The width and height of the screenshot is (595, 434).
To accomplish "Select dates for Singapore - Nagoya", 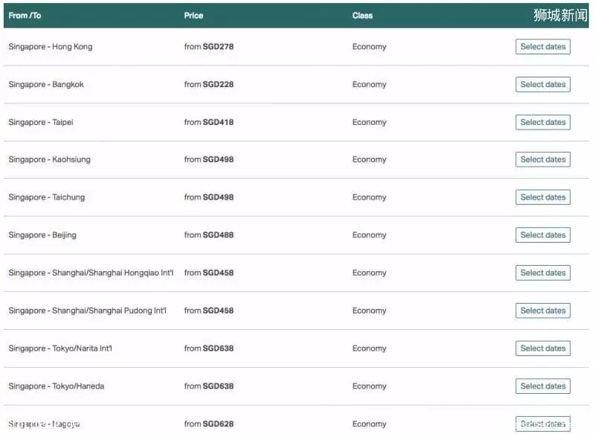I will pos(543,424).
